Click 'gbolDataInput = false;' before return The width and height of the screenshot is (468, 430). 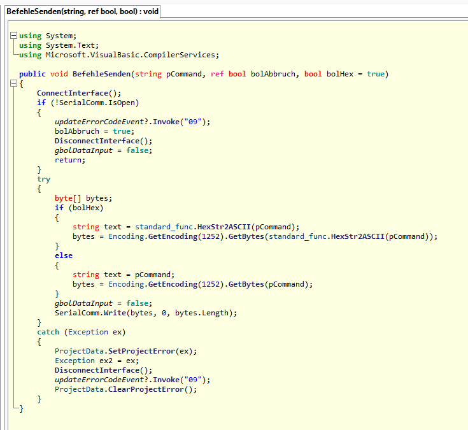click(x=103, y=150)
